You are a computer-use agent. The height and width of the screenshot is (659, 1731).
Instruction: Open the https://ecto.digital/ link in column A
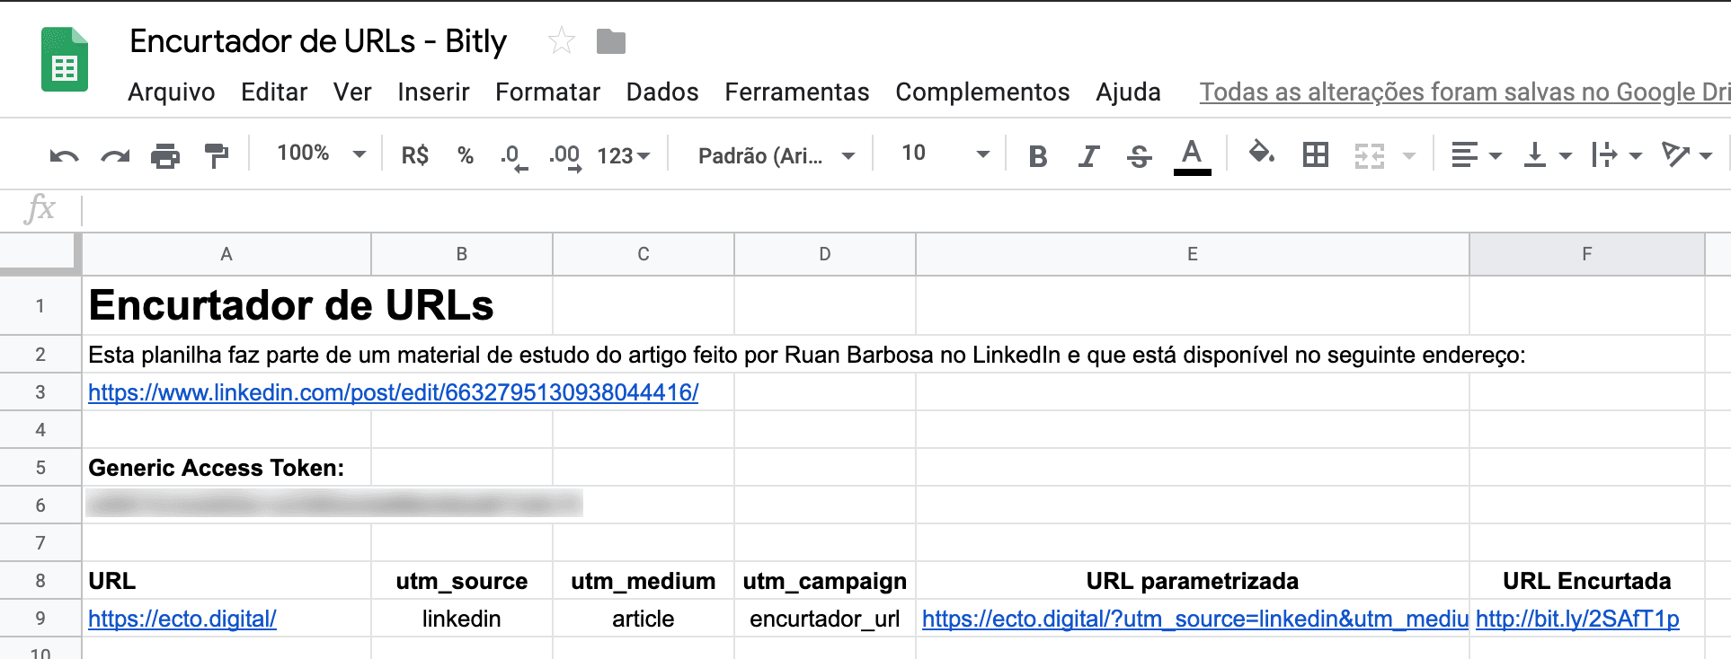pos(182,619)
